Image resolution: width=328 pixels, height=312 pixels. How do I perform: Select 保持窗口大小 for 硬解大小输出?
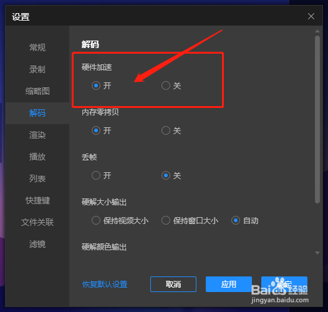tap(166, 220)
